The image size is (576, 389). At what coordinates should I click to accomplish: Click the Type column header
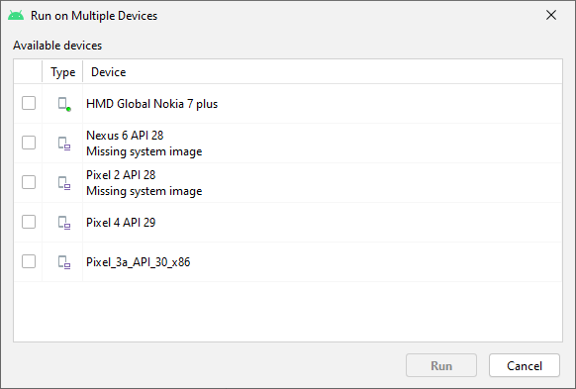(x=62, y=72)
